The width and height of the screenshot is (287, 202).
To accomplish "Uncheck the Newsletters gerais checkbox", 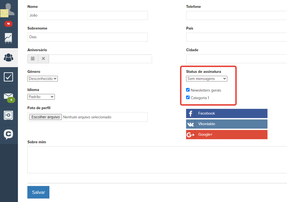I will click(x=188, y=90).
